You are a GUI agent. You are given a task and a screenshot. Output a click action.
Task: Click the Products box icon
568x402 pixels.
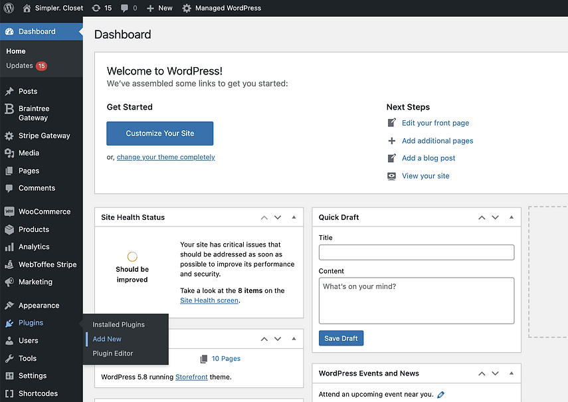pos(9,229)
